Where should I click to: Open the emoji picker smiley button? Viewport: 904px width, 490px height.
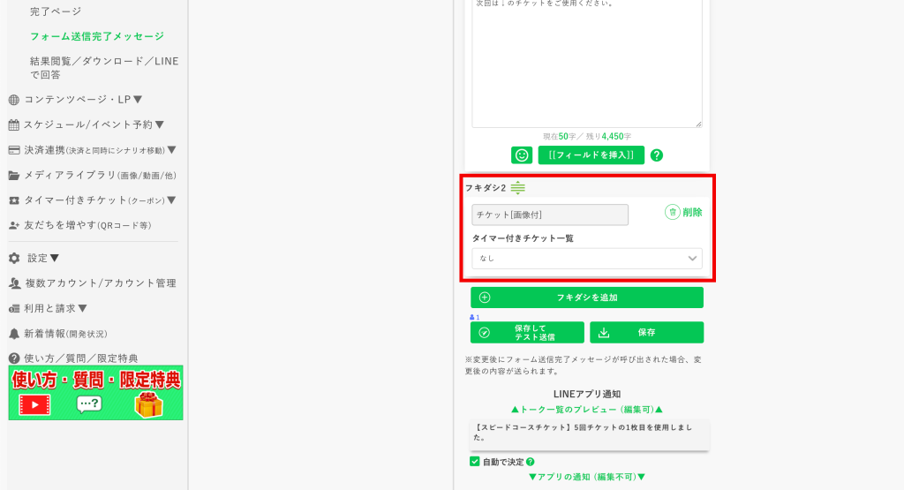(521, 155)
